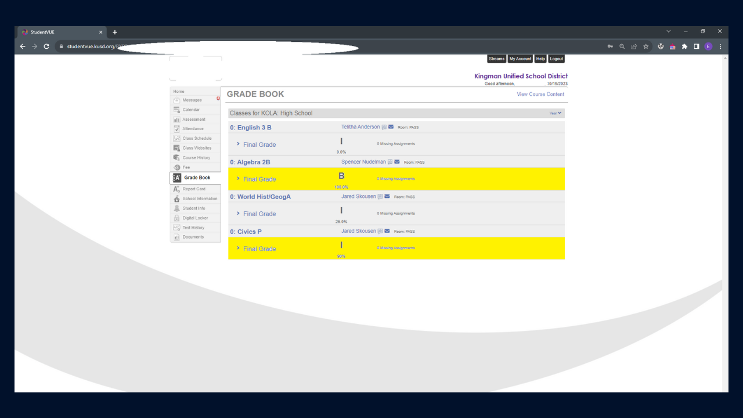Viewport: 743px width, 418px height.
Task: Click the envelope icon beside Spencer Nudelman
Action: tap(397, 162)
